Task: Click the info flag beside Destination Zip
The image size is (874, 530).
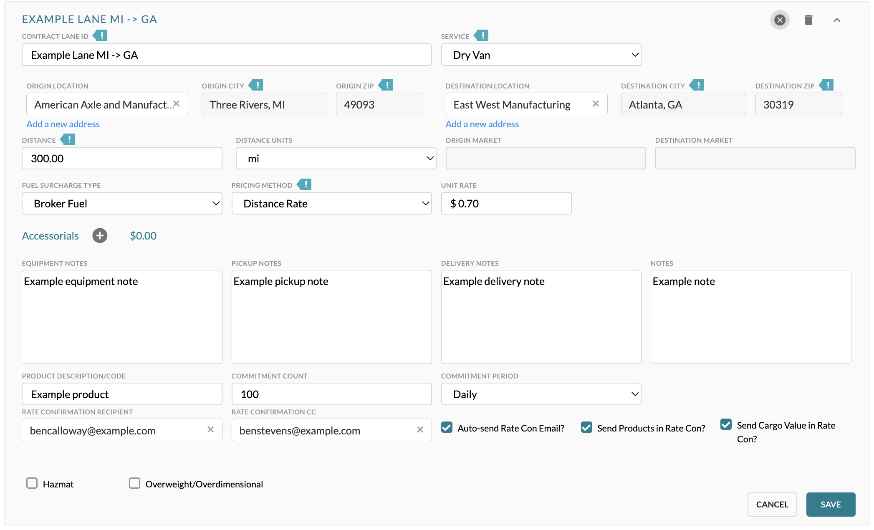Action: (x=826, y=85)
